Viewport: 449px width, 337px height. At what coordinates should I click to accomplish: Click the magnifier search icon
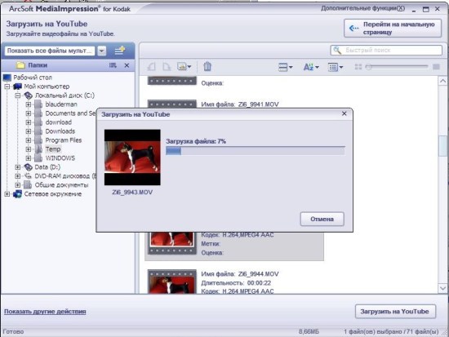[337, 50]
